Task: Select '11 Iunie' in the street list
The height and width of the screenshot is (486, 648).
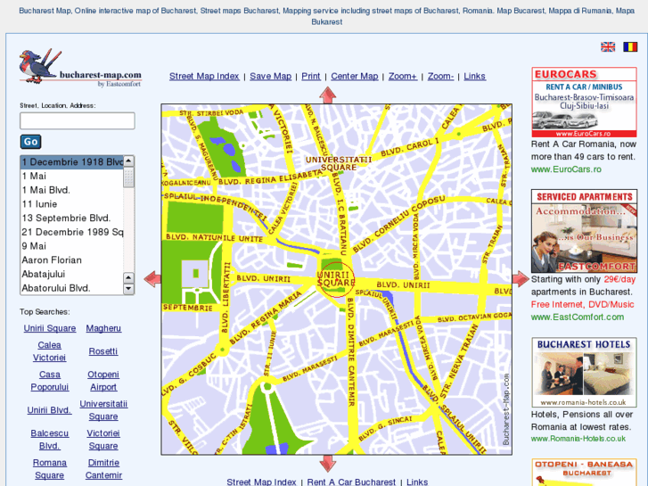Action: point(72,204)
